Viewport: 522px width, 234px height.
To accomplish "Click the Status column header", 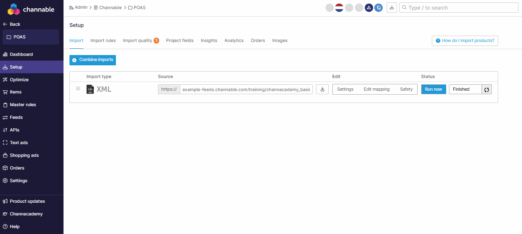I will 428,76.
